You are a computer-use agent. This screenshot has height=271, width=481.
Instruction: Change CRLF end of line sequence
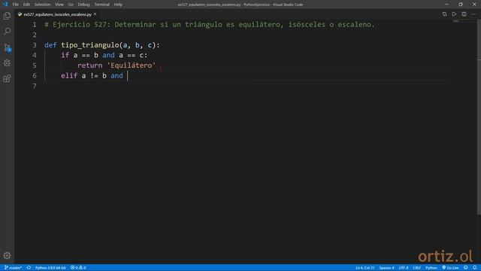[x=416, y=268]
